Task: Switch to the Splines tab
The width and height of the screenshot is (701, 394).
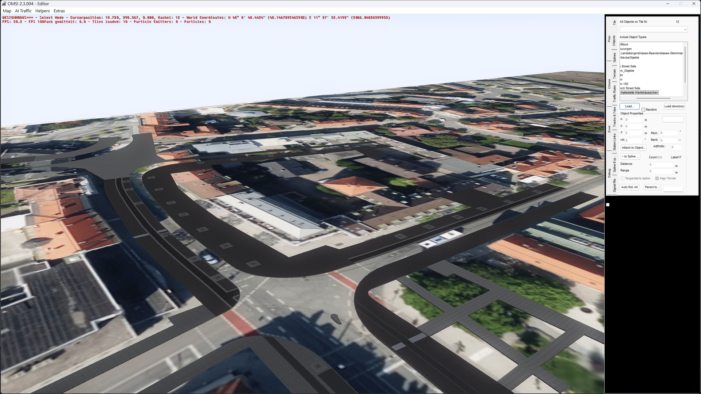Action: (614, 57)
